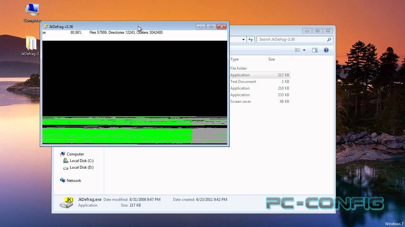This screenshot has width=405, height=227.
Task: Click the Local Disk (D:) drive icon
Action: [66, 168]
